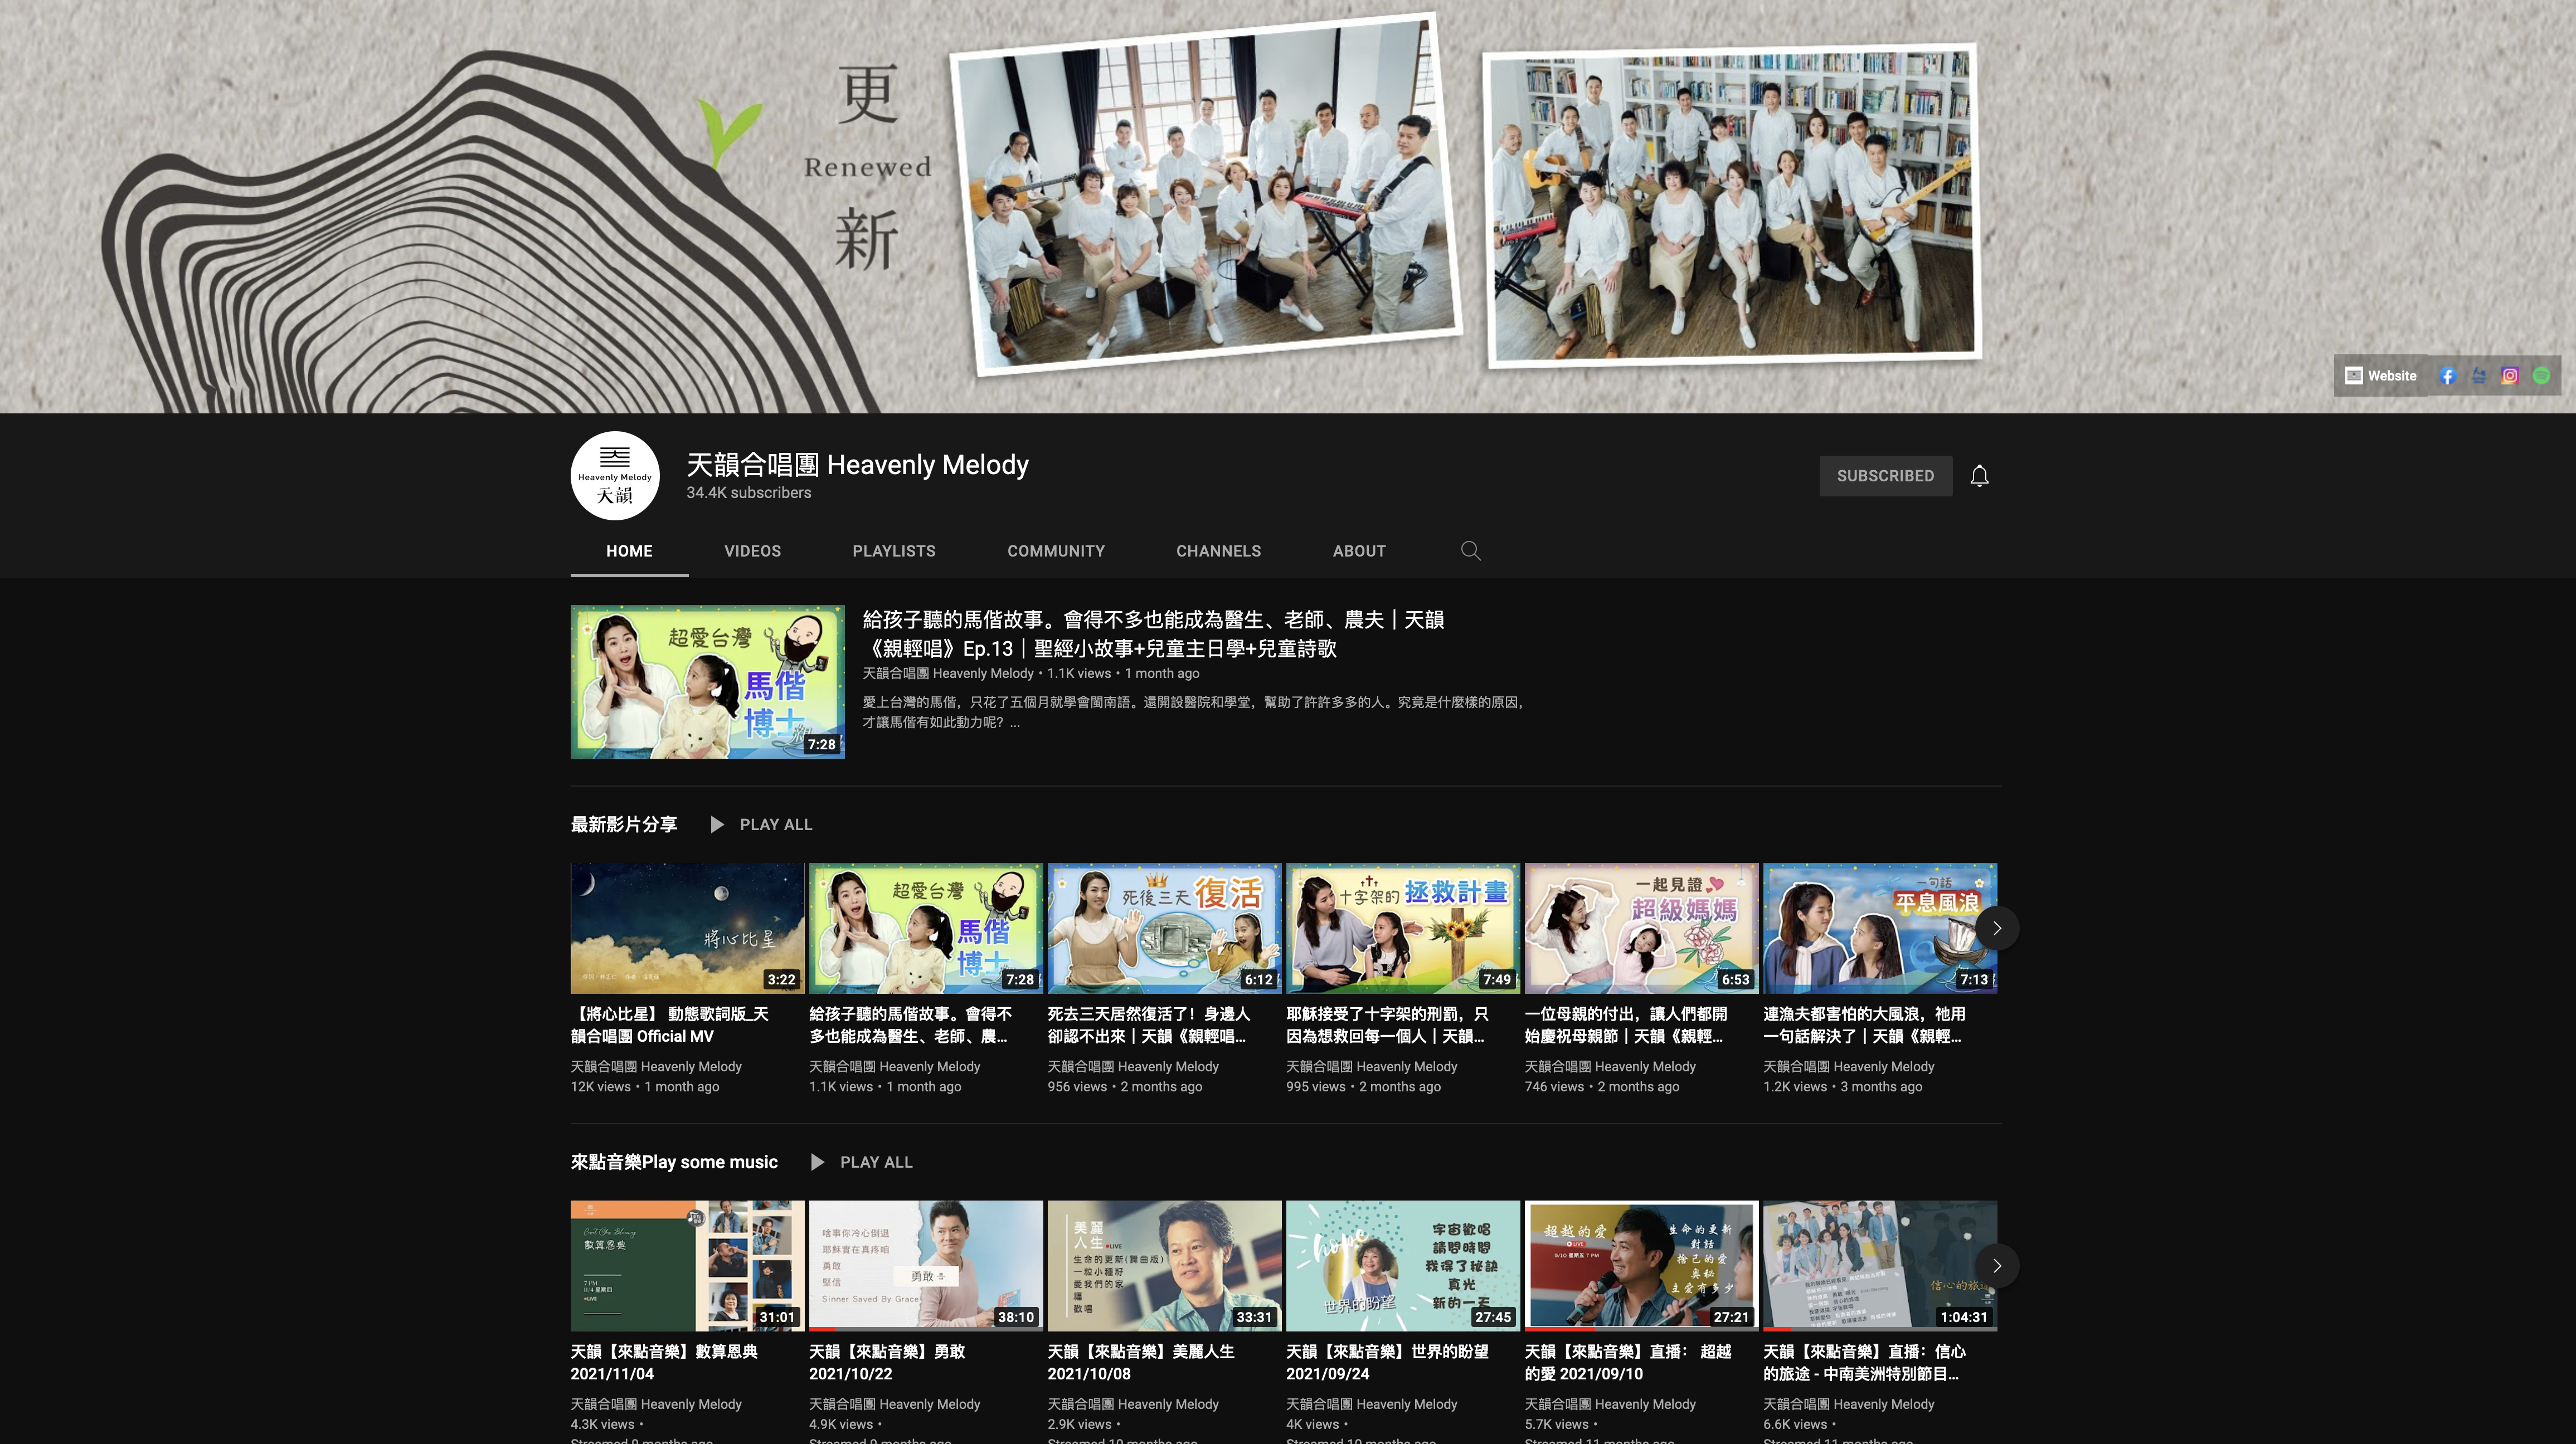Click '12K views • 1 month ago' text

(644, 1086)
